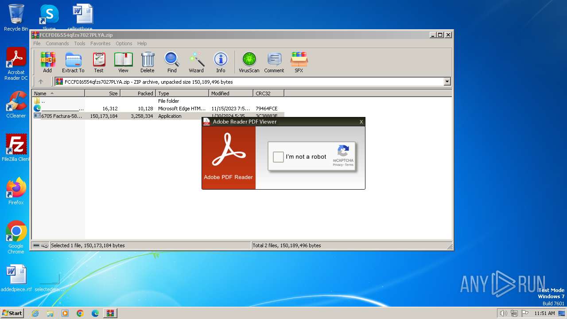Image resolution: width=567 pixels, height=319 pixels.
Task: Sort by the Modified column header
Action: coord(231,93)
